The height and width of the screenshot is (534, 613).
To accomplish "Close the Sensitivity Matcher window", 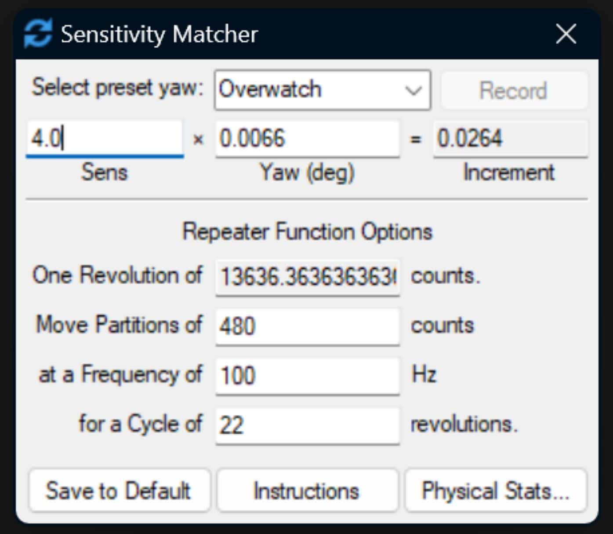I will point(566,34).
